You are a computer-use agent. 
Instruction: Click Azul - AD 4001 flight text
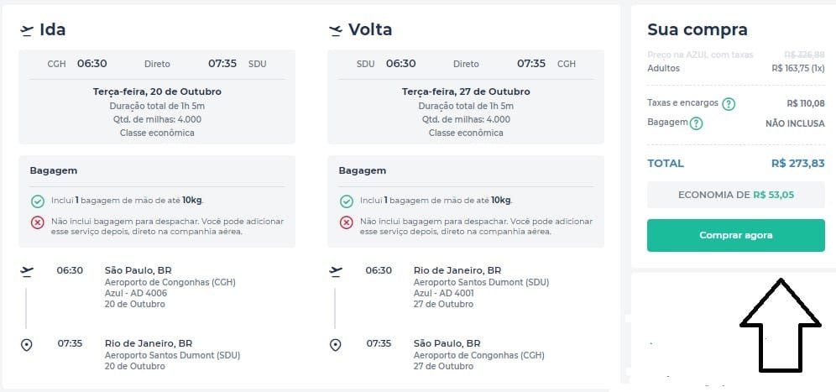coord(444,293)
